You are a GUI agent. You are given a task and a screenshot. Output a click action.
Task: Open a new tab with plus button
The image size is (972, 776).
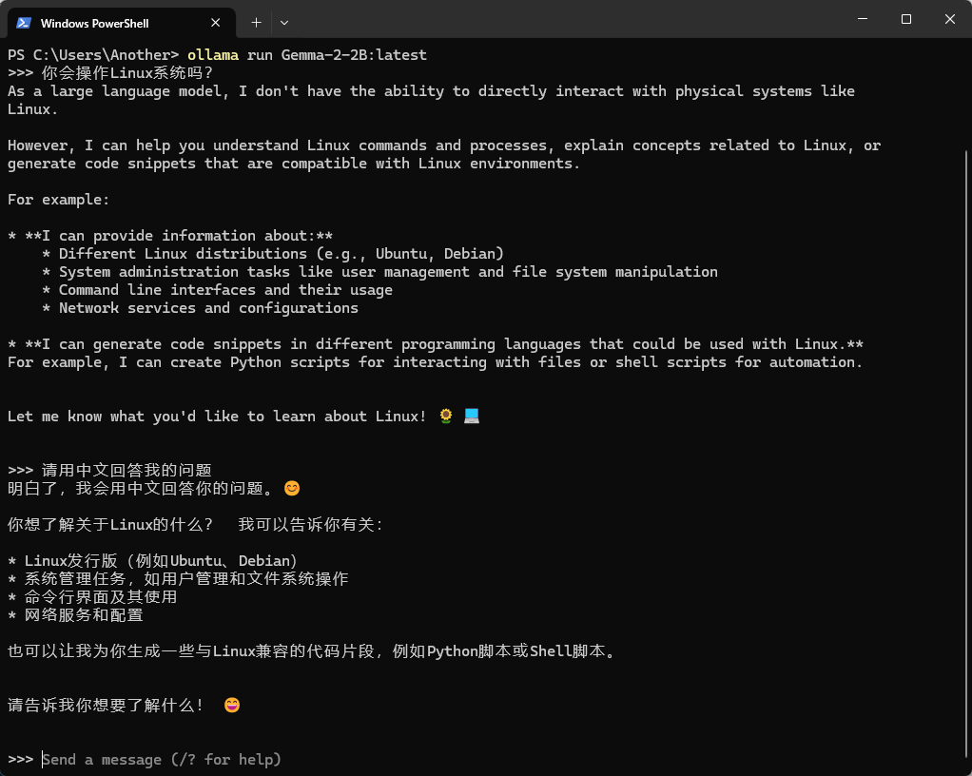click(256, 23)
